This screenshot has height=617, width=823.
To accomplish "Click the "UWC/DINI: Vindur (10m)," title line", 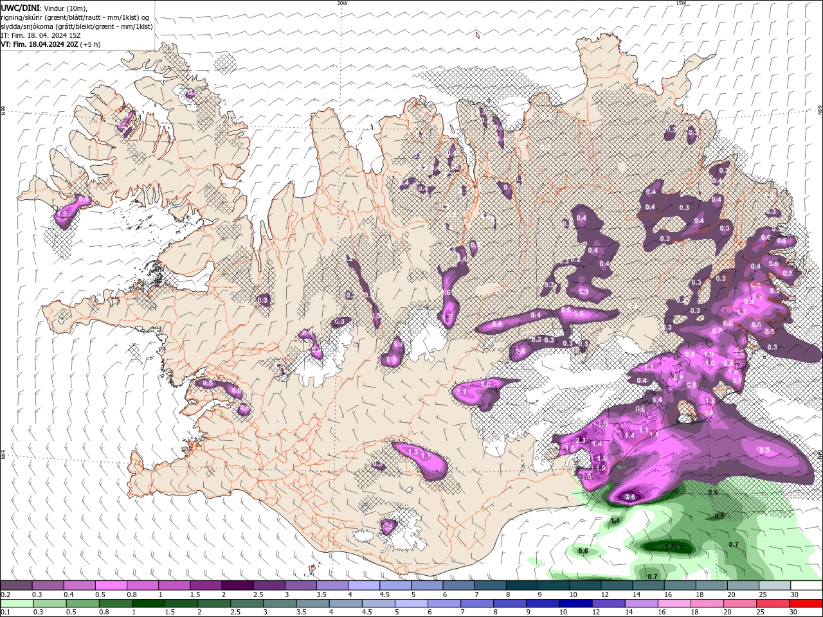I will pyautogui.click(x=43, y=8).
